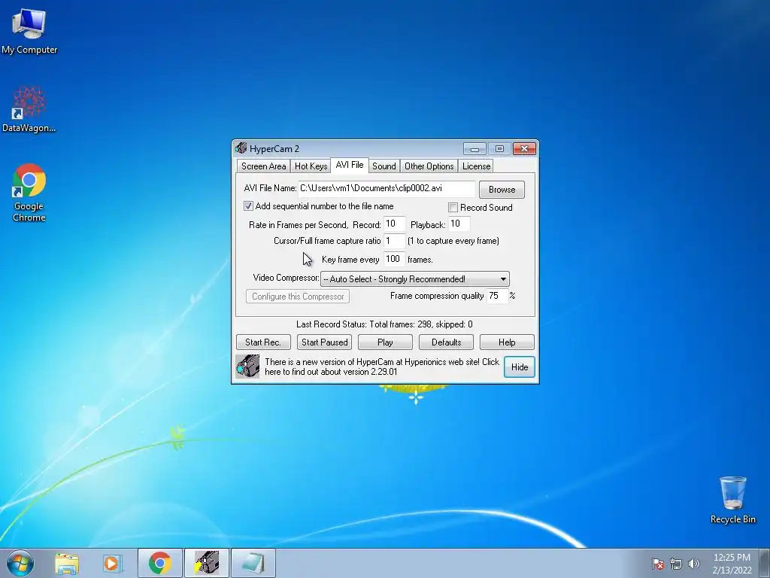Viewport: 770px width, 578px height.
Task: Open My Computer desktop icon
Action: (29, 31)
